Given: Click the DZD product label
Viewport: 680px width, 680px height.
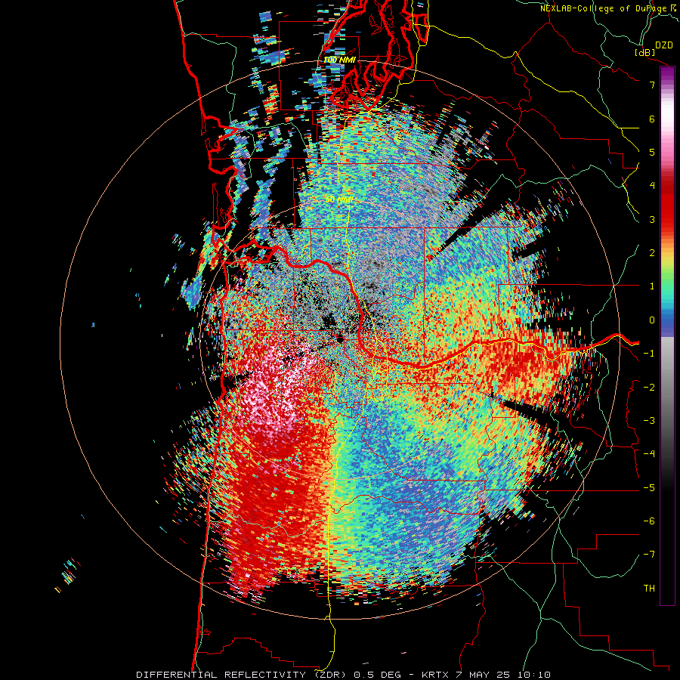Looking at the screenshot, I should (x=664, y=45).
